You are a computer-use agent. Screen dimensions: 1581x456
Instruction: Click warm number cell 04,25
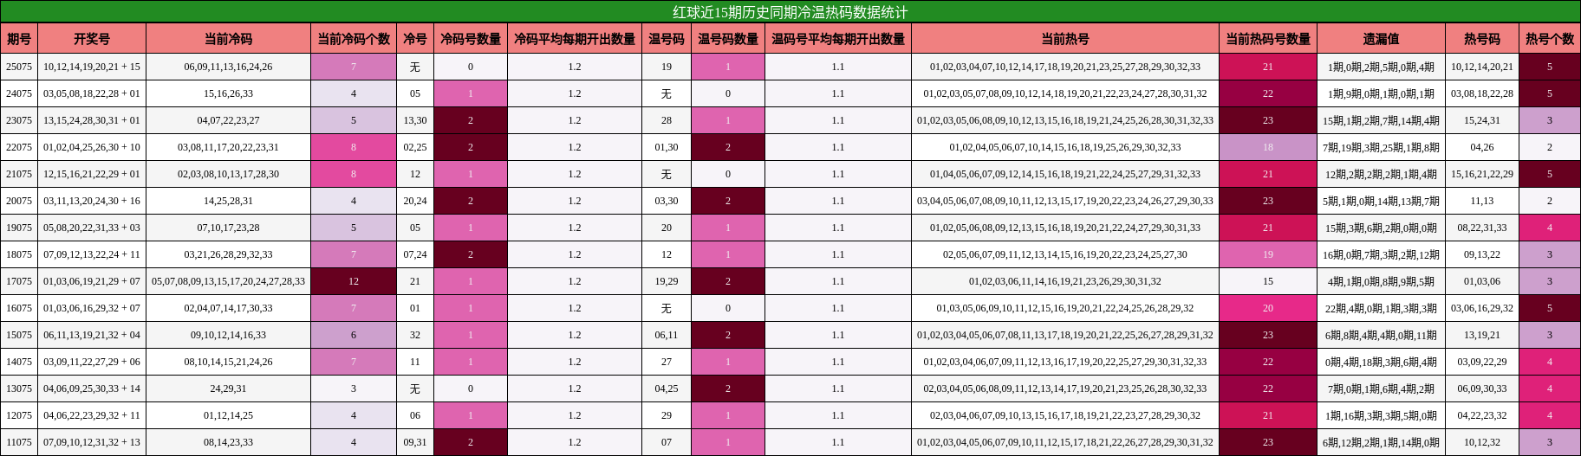click(667, 389)
